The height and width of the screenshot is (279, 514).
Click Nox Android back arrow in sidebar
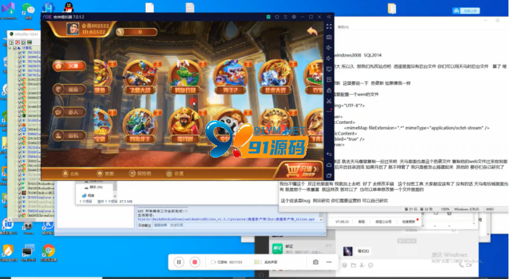click(329, 154)
